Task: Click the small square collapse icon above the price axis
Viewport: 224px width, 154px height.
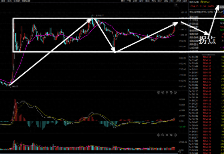Action: [177, 5]
